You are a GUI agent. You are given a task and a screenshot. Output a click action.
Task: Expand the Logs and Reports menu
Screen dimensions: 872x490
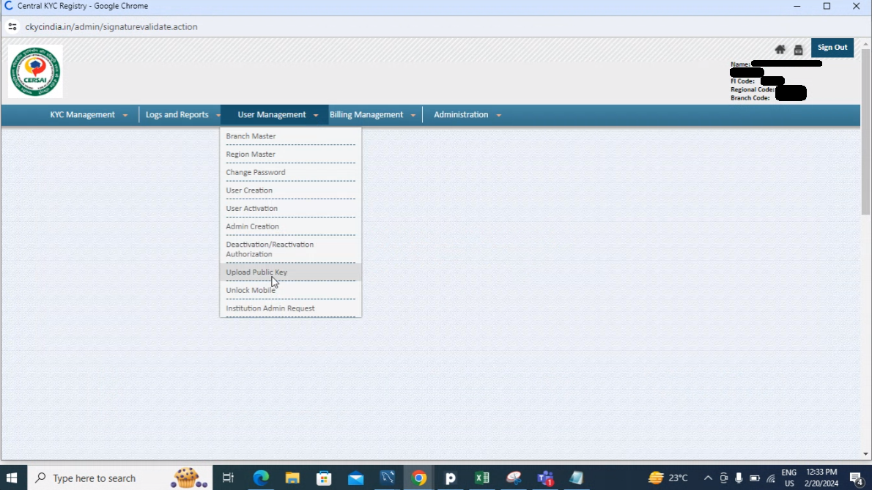[x=182, y=115]
